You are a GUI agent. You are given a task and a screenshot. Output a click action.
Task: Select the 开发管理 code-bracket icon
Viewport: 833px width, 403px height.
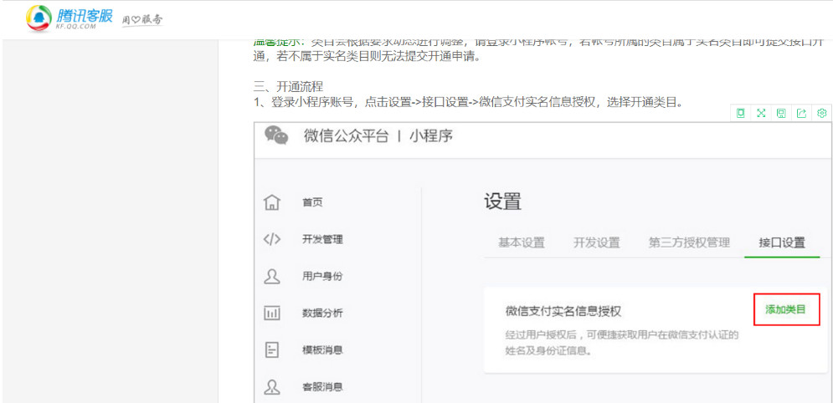point(272,239)
